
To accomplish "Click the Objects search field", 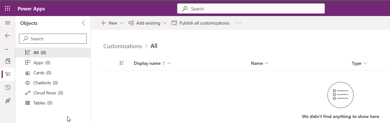I will click(x=53, y=39).
